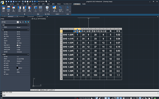159x99 pixels.
Task: Switch to the Drawing2 document tab
Action: point(22,16)
